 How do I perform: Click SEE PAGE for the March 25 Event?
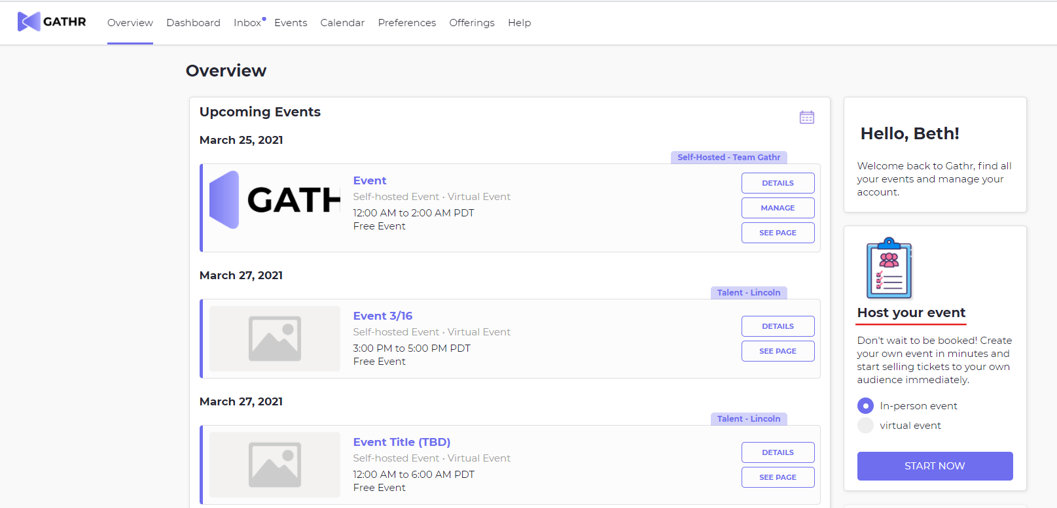click(x=778, y=233)
